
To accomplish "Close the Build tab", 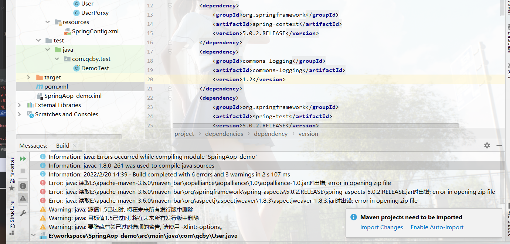I will (x=75, y=146).
